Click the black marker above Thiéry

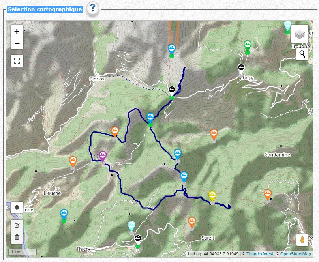(138, 240)
